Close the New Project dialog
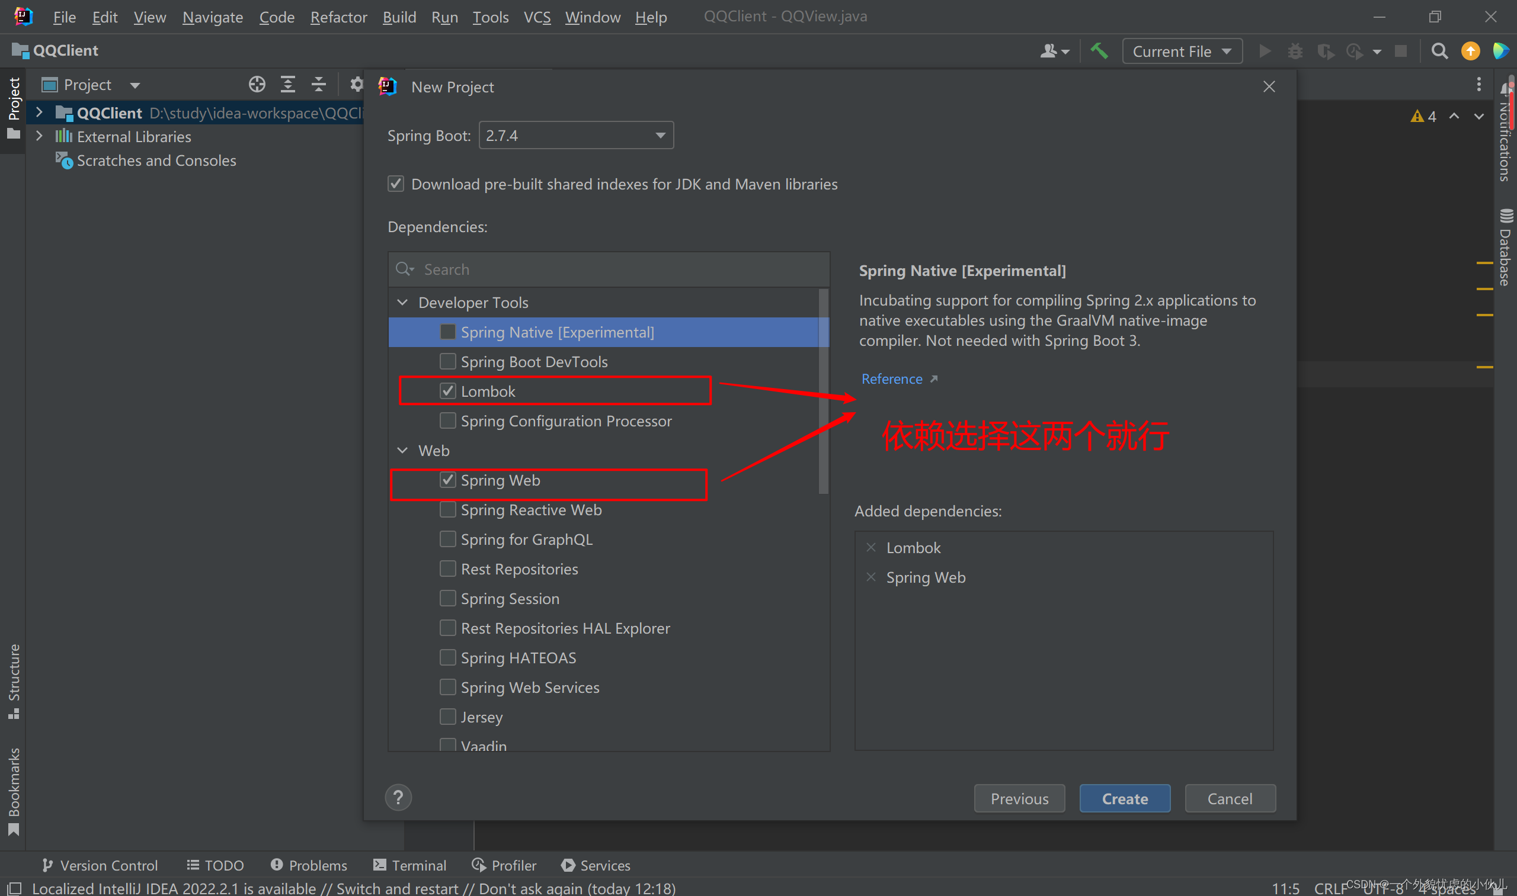The image size is (1517, 896). point(1269,86)
